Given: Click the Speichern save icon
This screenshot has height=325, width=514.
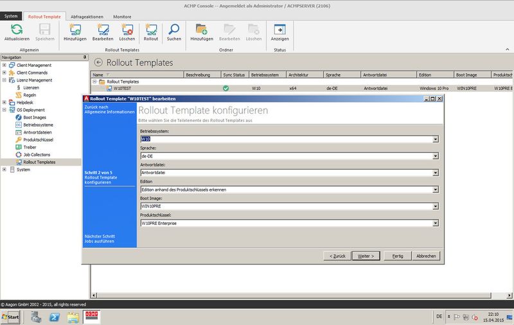Looking at the screenshot, I should click(44, 30).
